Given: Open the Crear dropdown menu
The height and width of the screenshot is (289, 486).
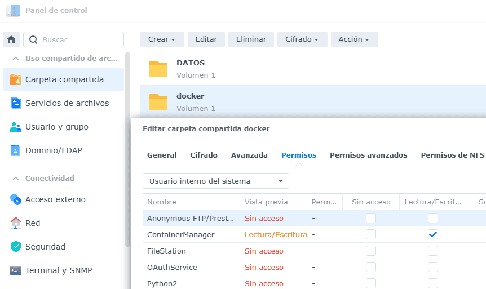Looking at the screenshot, I should [x=162, y=39].
